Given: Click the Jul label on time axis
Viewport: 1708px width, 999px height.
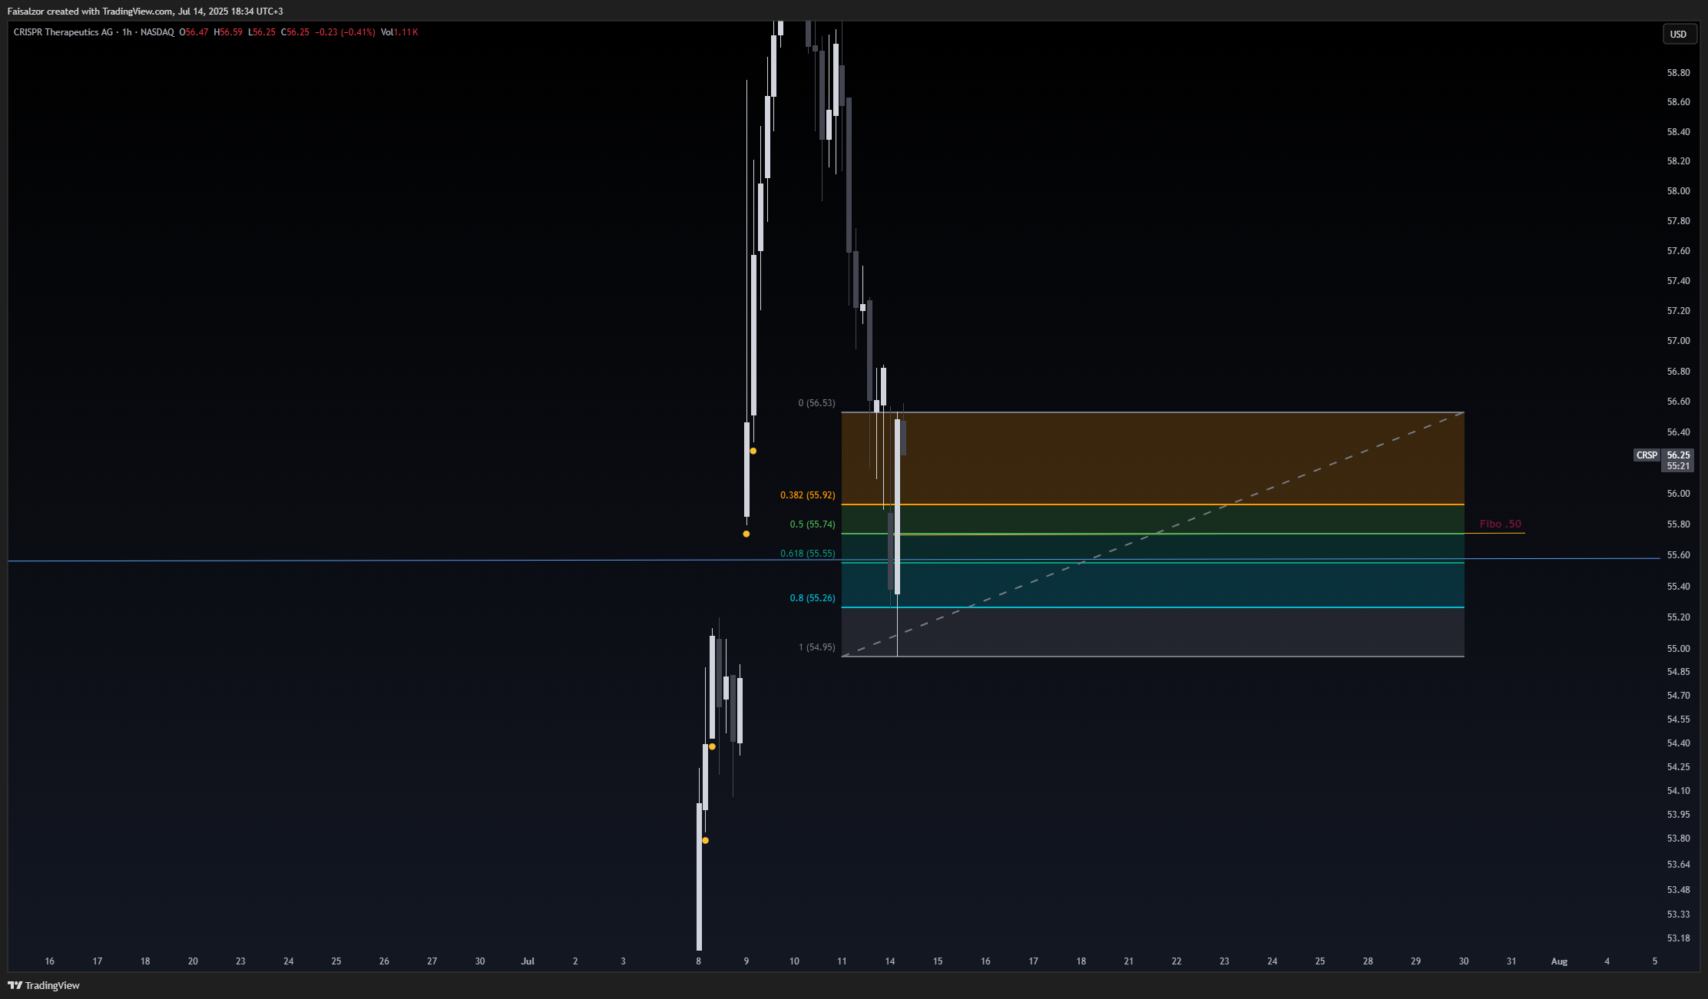Looking at the screenshot, I should (528, 961).
